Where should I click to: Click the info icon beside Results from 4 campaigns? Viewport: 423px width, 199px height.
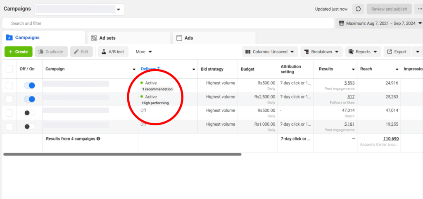(98, 139)
